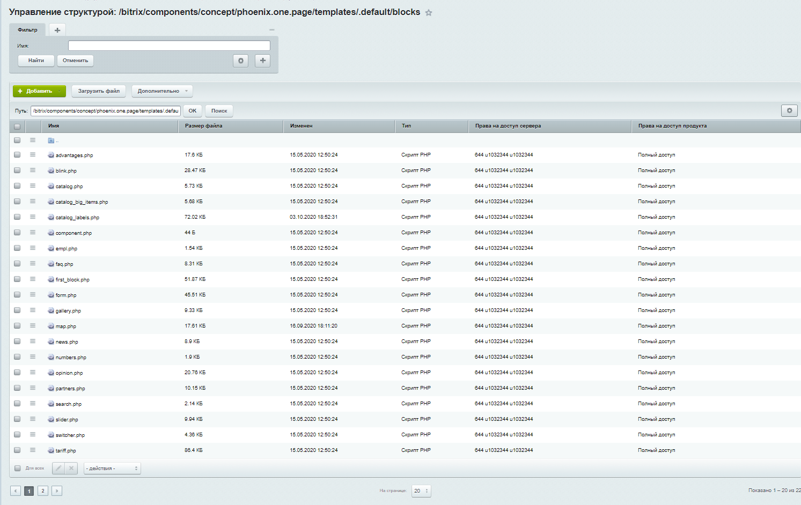Click the 'Найти' button
The width and height of the screenshot is (801, 505).
36,61
